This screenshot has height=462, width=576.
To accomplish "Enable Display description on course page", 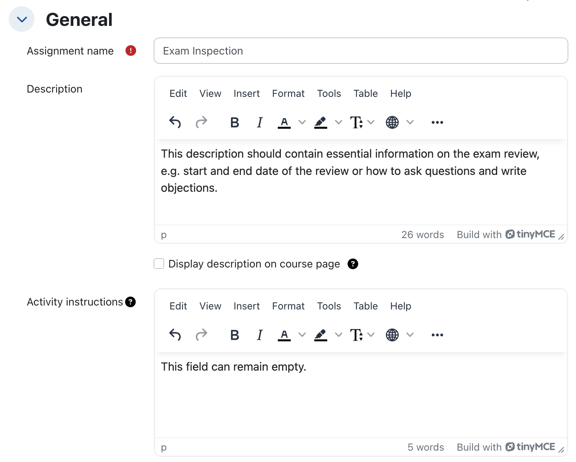I will tap(159, 264).
